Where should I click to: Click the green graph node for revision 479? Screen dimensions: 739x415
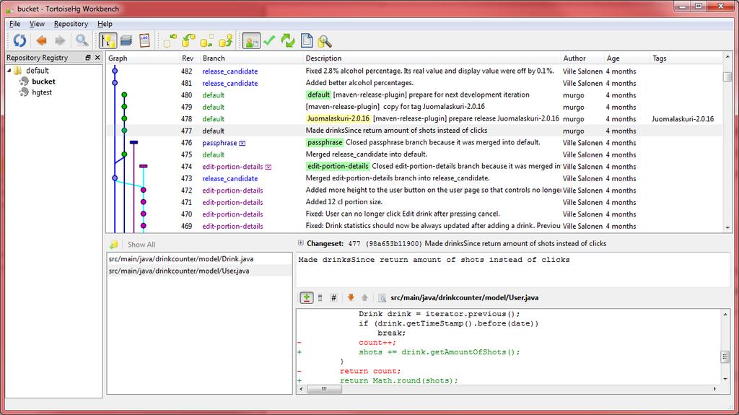[124, 107]
